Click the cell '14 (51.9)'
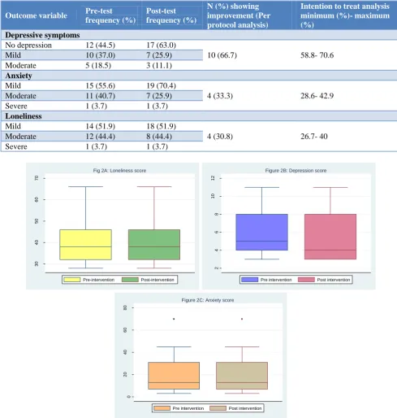397x418 pixels. point(100,126)
